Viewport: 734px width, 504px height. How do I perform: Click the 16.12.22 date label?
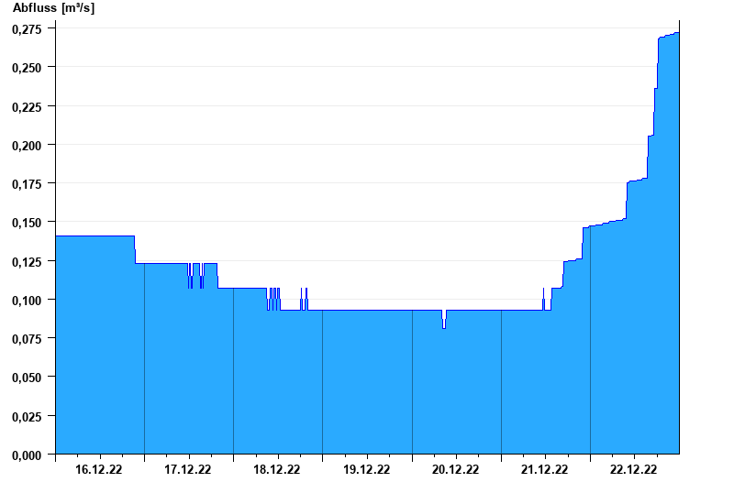click(98, 469)
